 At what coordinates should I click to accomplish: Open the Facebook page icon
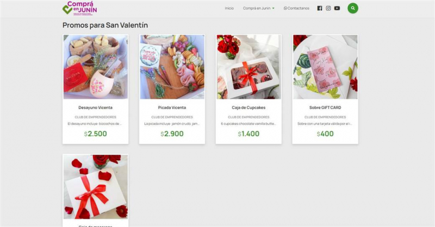coord(320,8)
